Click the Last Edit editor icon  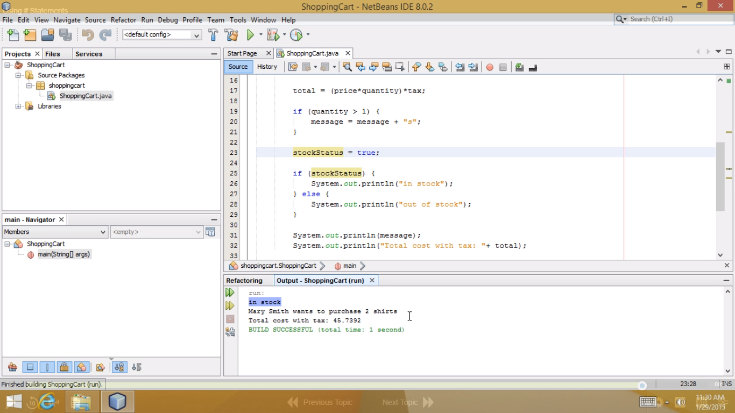[x=293, y=67]
